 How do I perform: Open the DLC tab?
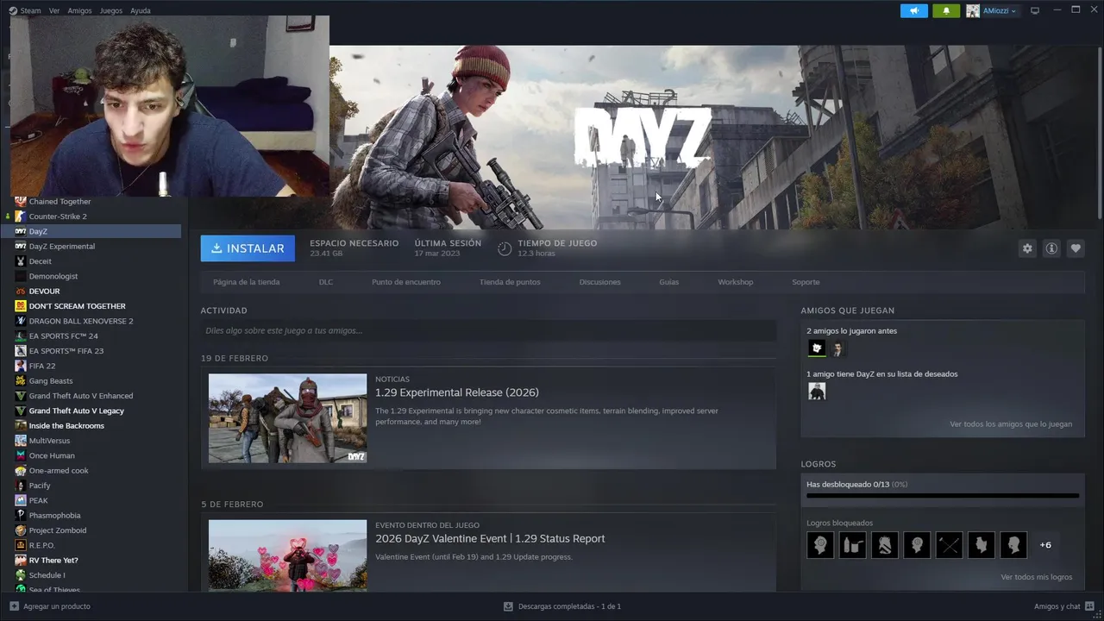click(326, 282)
